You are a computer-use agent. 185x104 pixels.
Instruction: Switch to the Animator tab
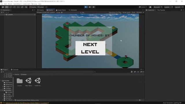(73, 10)
